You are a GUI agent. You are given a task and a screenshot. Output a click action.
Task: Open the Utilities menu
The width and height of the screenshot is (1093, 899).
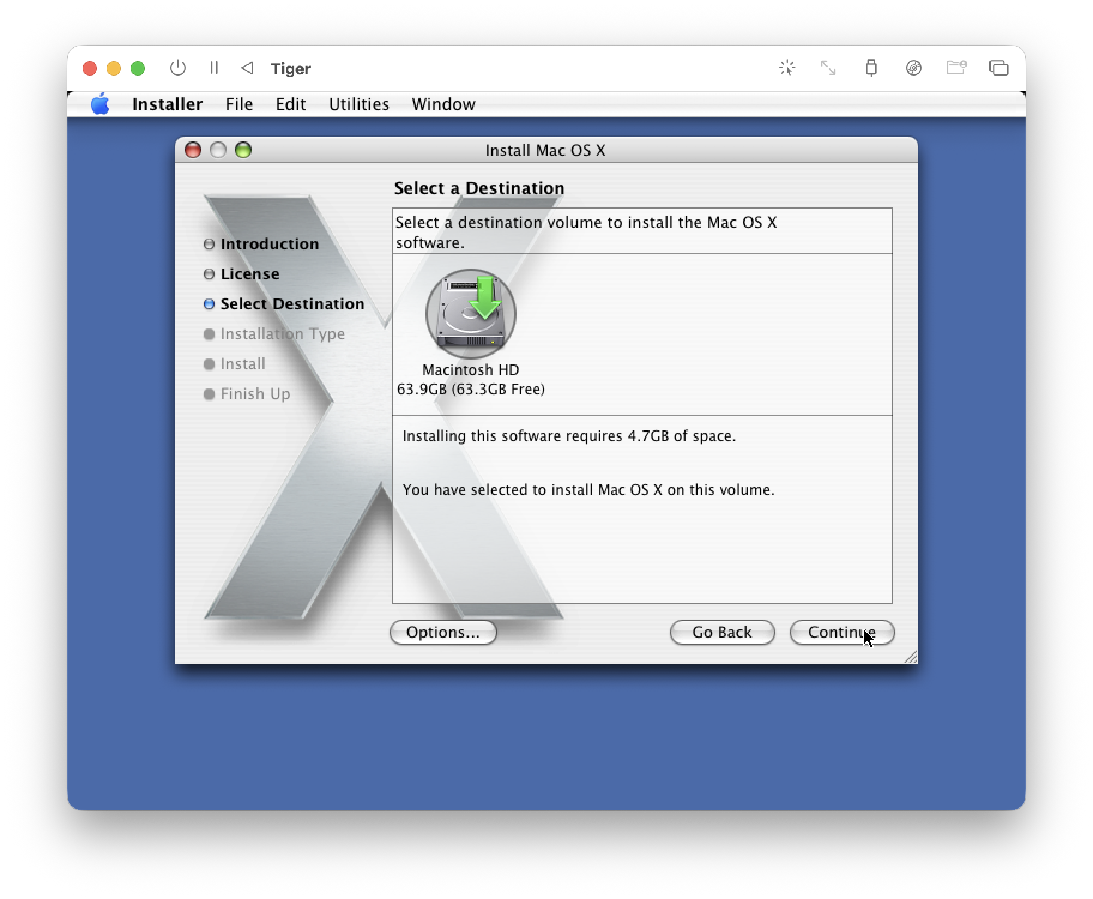(x=359, y=104)
